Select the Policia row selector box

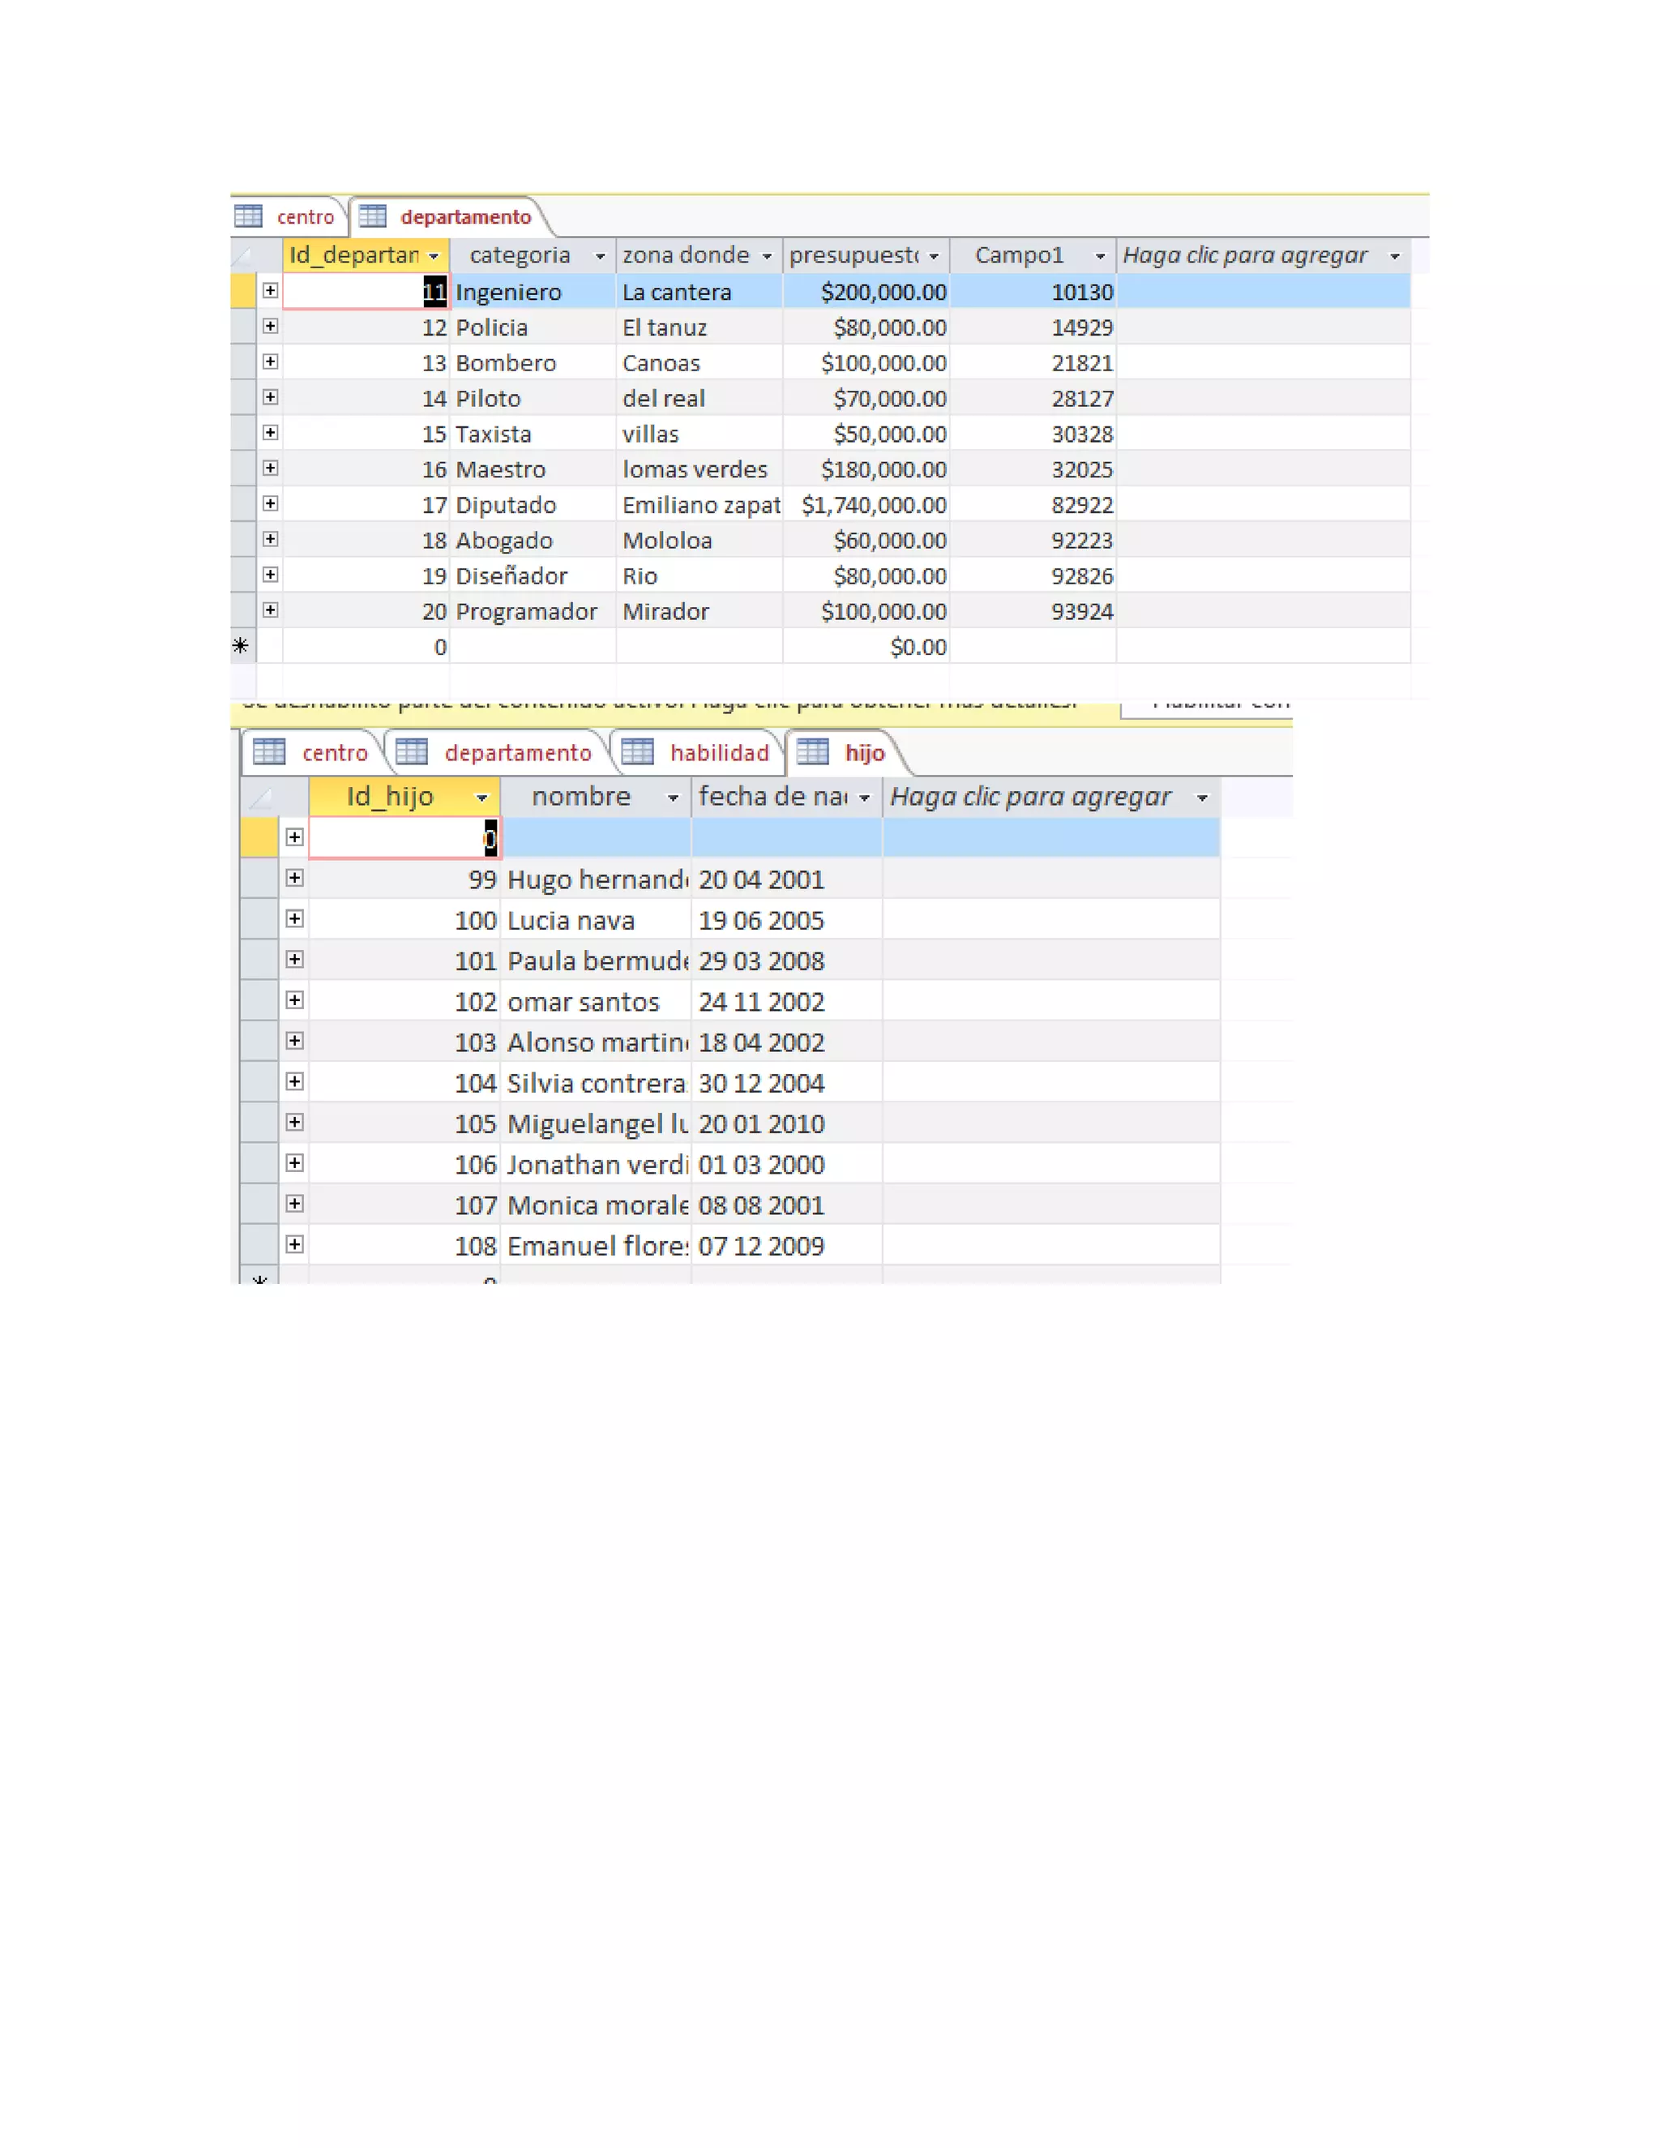coord(243,327)
